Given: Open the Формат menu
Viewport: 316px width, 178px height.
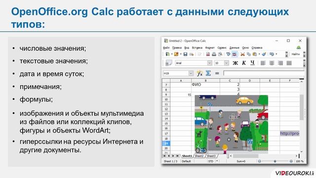Looking at the screenshot, I should (210, 48).
